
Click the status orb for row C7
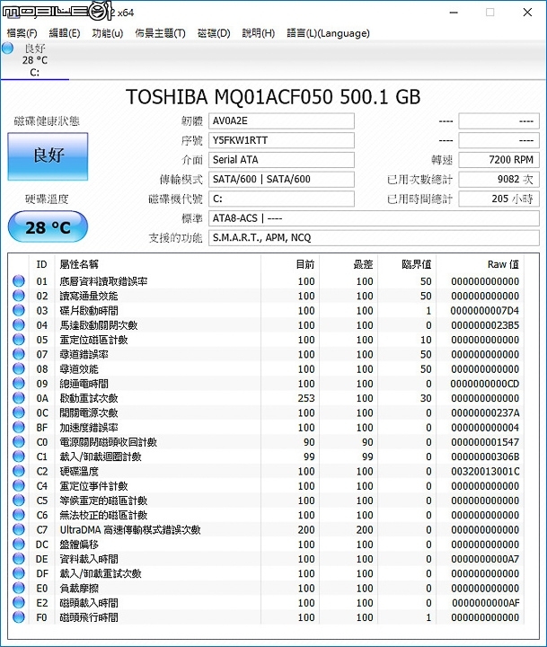point(19,529)
